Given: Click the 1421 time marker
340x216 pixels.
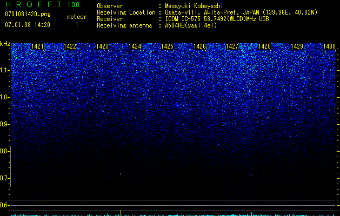Looking at the screenshot, I should (37, 46).
